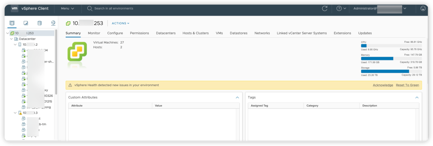Sort by the Value column header
The height and width of the screenshot is (146, 433).
pyautogui.click(x=196, y=106)
